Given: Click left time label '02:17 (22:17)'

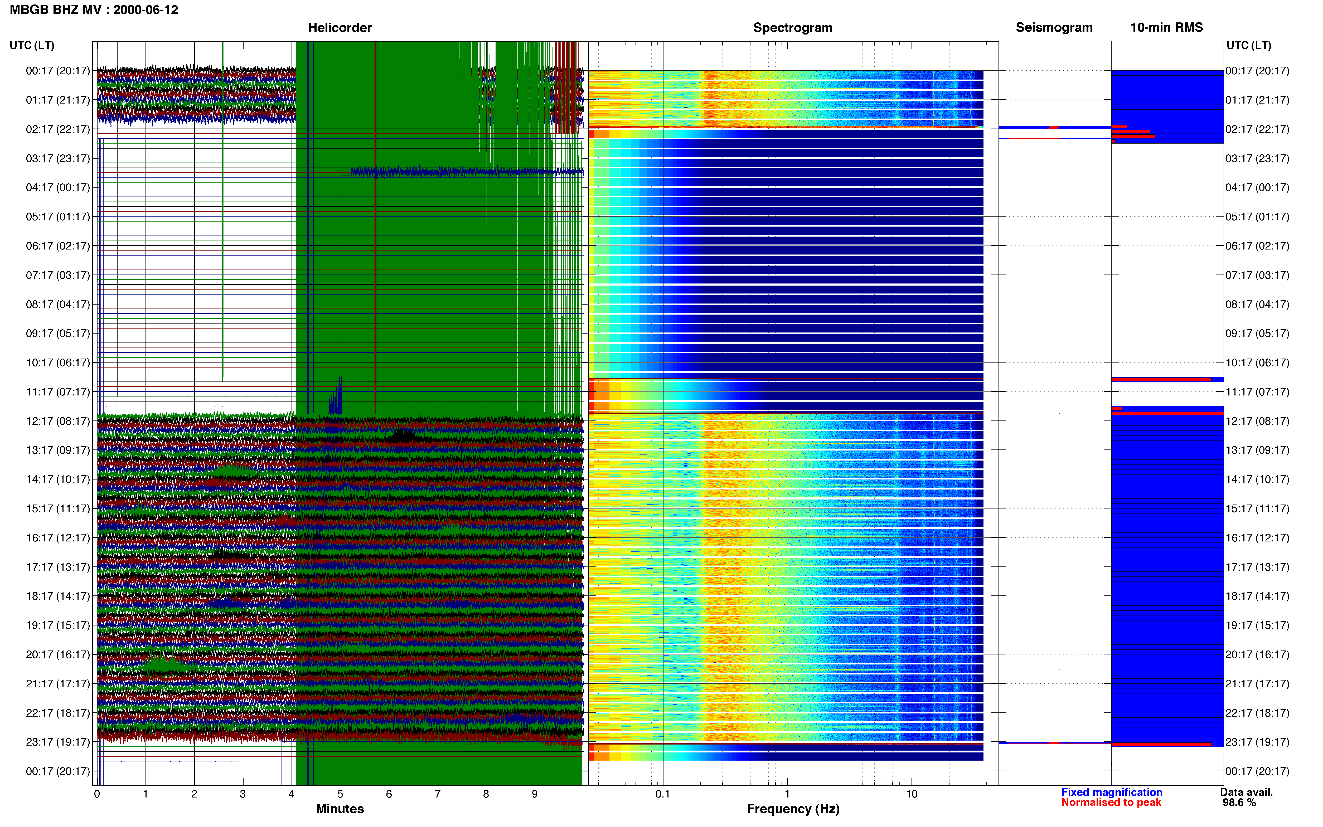Looking at the screenshot, I should (x=58, y=129).
